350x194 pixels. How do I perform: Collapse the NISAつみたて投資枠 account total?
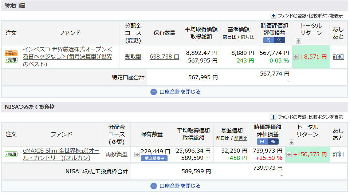pyautogui.click(x=176, y=186)
